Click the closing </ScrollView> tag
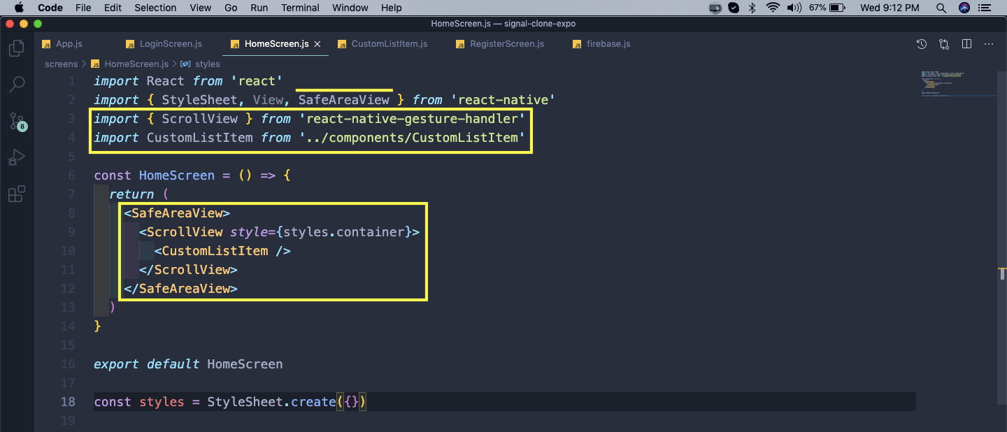This screenshot has width=1007, height=432. [189, 270]
